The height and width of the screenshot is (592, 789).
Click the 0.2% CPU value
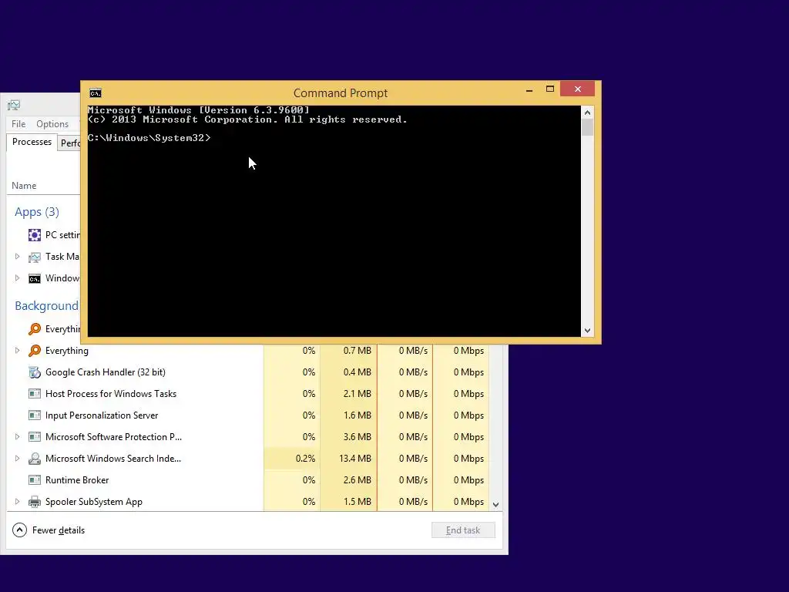tap(305, 459)
